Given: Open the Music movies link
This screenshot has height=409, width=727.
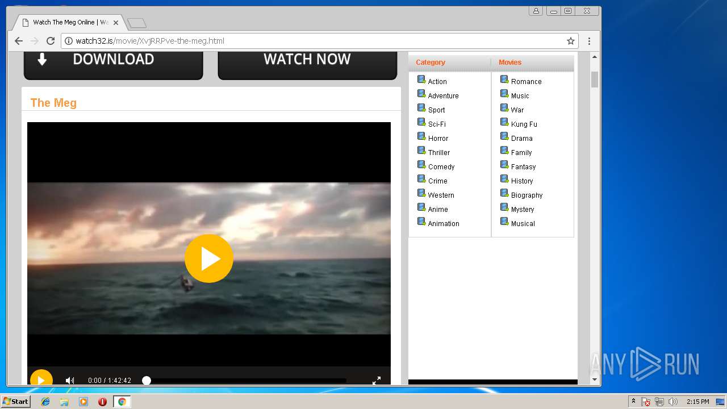Looking at the screenshot, I should [520, 96].
